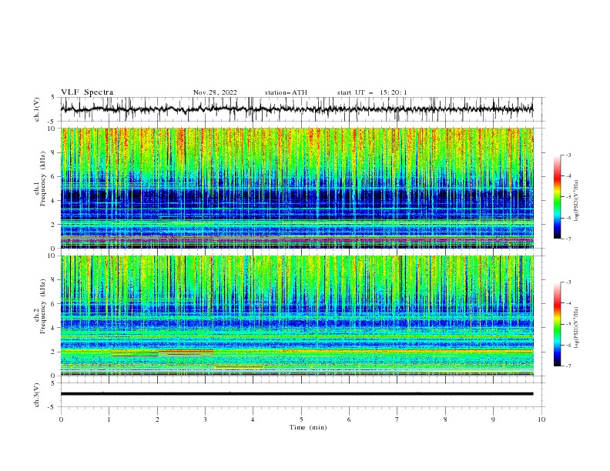Click the log(PSD) label of ch.2 color bar
The width and height of the screenshot is (610, 471).
click(576, 328)
